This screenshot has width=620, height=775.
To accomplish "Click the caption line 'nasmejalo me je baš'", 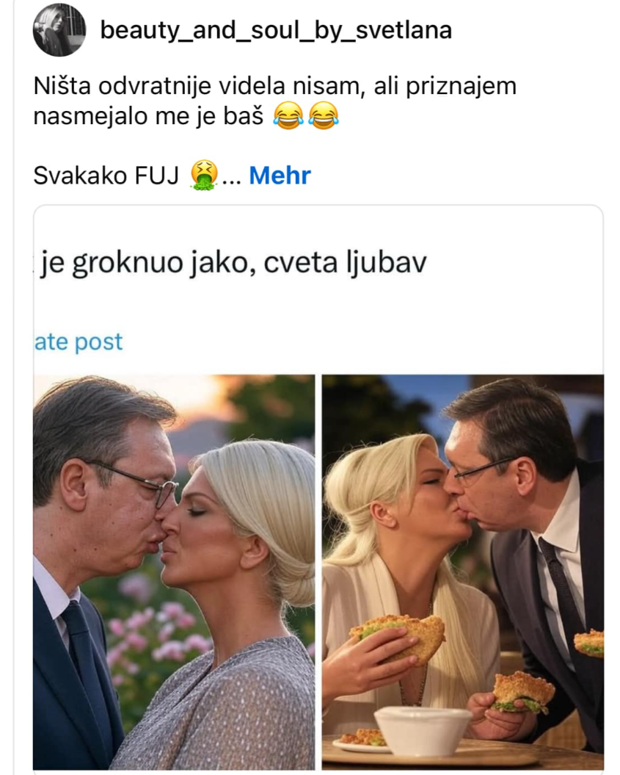I will 148,116.
